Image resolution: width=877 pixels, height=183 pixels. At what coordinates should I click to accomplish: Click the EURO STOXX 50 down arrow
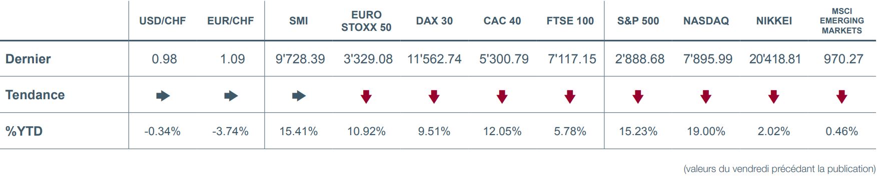coord(366,96)
